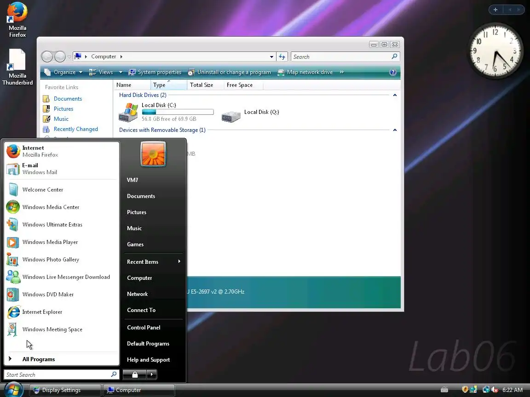Open Welcome Center from Start menu

(62, 190)
